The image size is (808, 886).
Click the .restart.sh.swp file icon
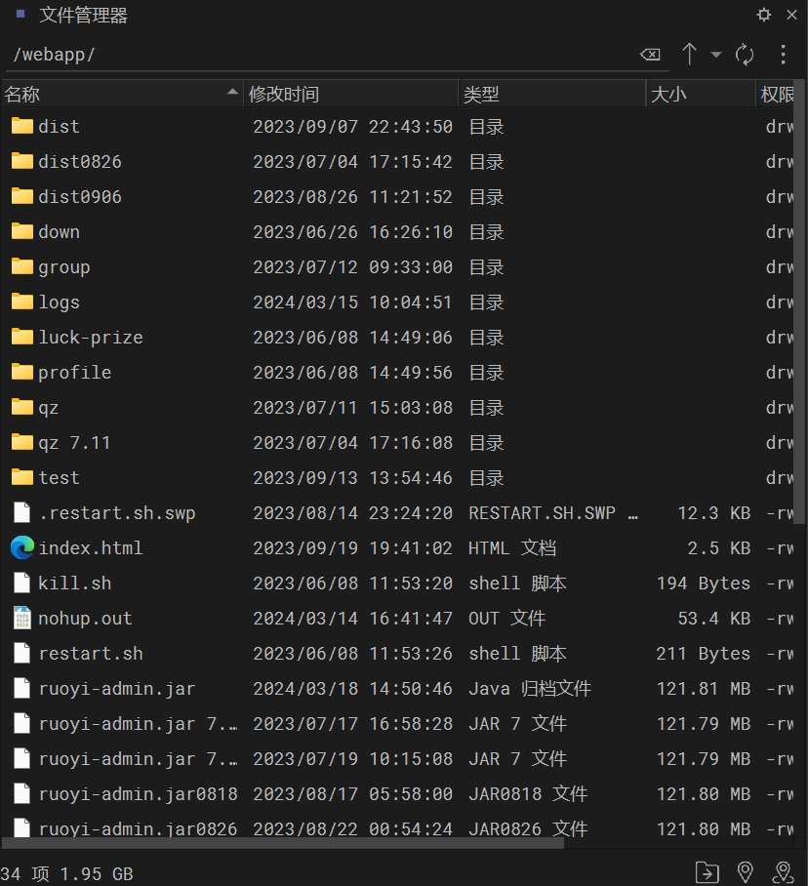(x=22, y=512)
